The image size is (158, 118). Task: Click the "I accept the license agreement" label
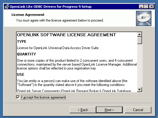[43, 97]
